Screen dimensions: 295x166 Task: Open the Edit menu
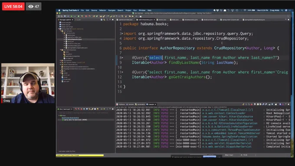point(88,10)
